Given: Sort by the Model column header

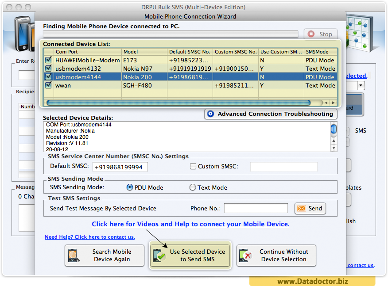Looking at the screenshot, I should [144, 52].
